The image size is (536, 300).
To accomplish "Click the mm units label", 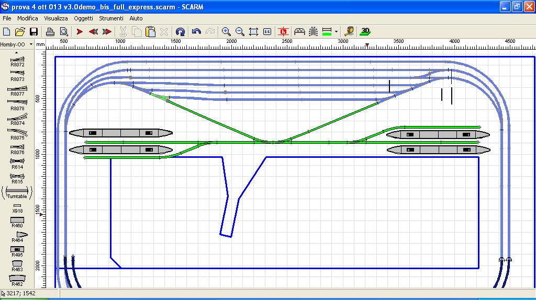I will [x=40, y=44].
